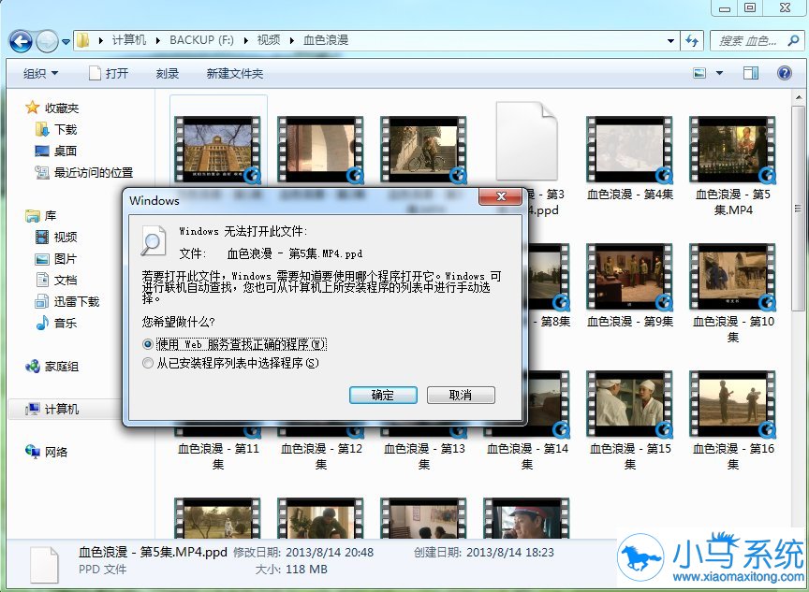Select the 血色浪漫 - 第5集.MP4 video
The width and height of the screenshot is (809, 592).
click(732, 166)
